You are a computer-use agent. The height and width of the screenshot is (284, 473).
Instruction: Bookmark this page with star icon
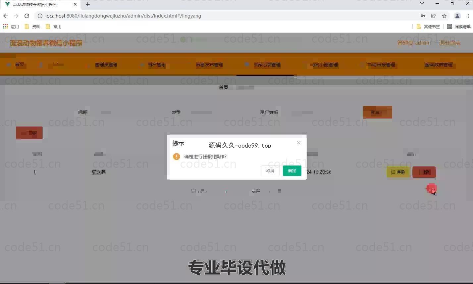pyautogui.click(x=444, y=16)
